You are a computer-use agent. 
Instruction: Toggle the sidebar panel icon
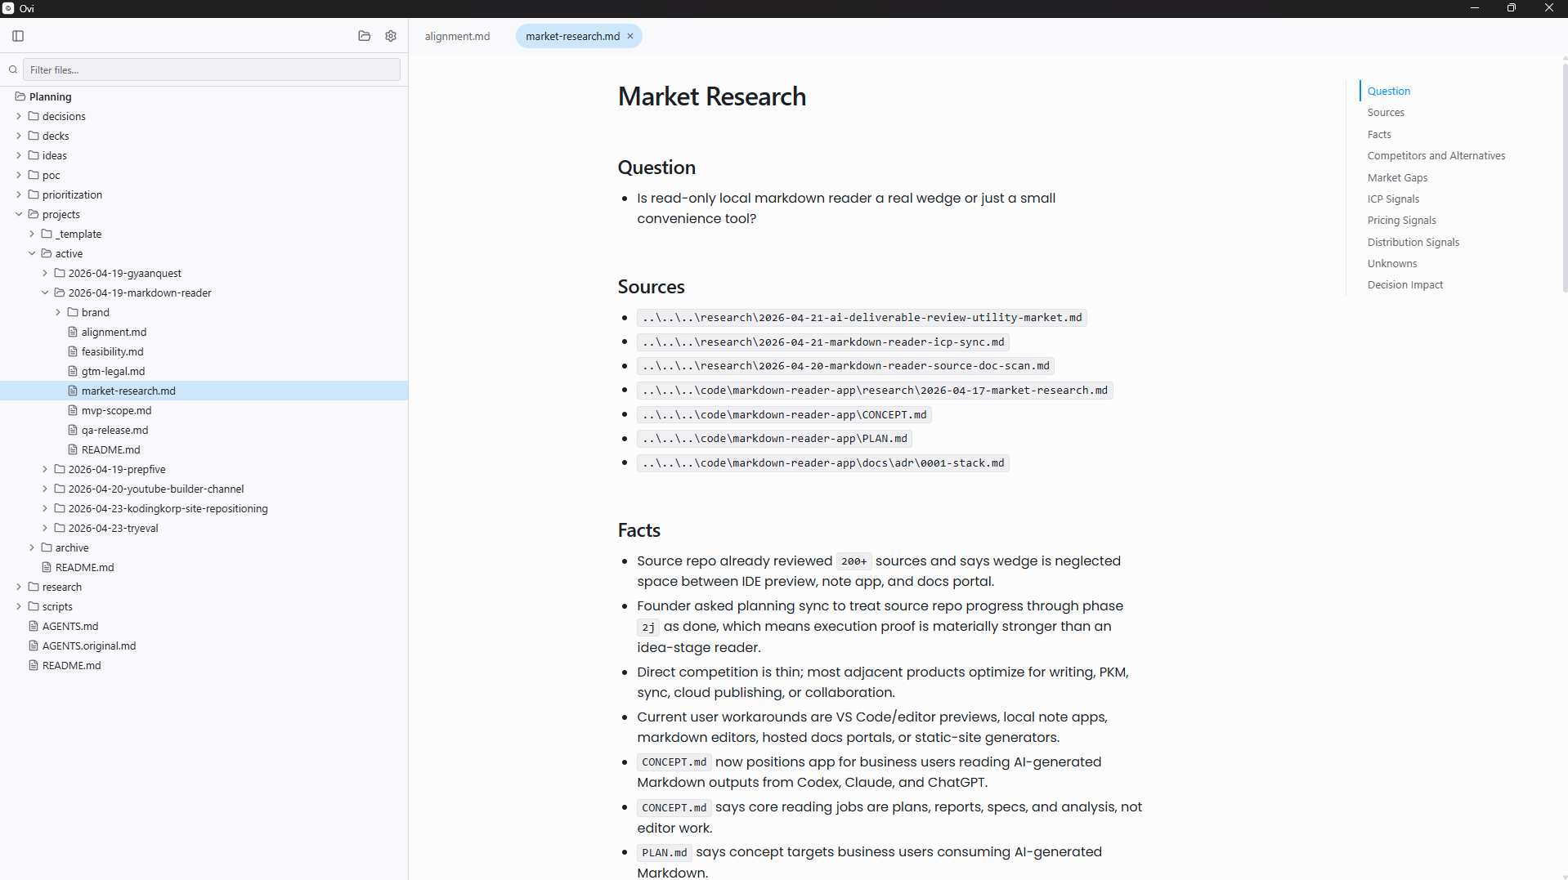18,36
